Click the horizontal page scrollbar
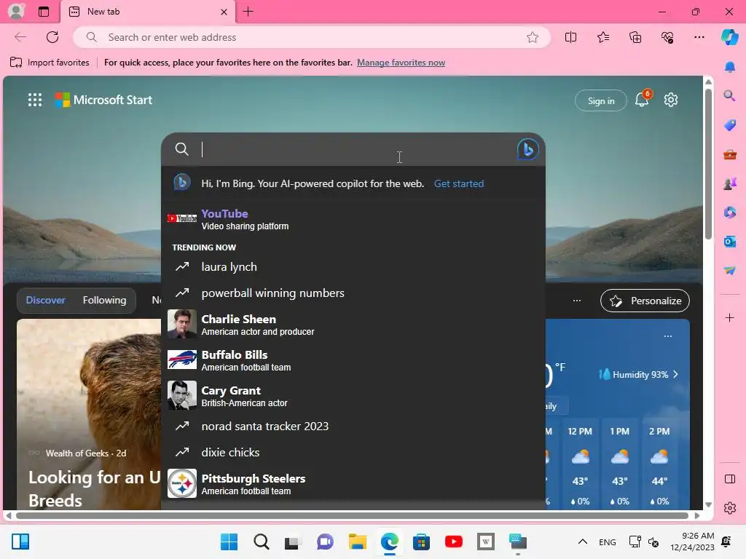The image size is (746, 559). pyautogui.click(x=352, y=516)
